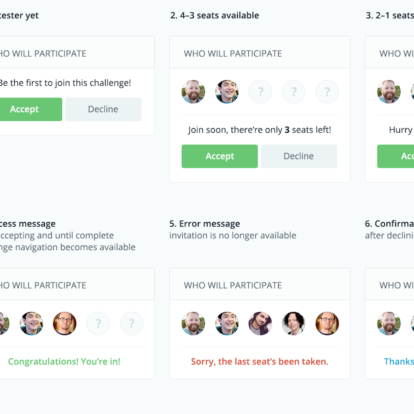Click first empty question-mark seat in Congratulations card

click(x=98, y=323)
